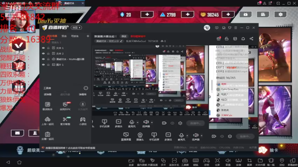Screen dimensions: 298x167
Task: Open 直播屏幕 screen capture source
Action: [126, 137]
